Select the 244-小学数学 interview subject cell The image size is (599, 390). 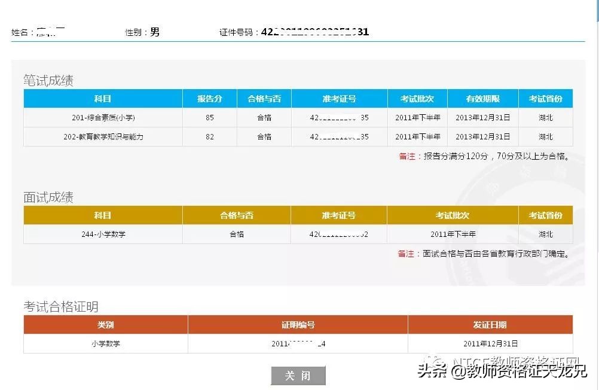tap(103, 234)
